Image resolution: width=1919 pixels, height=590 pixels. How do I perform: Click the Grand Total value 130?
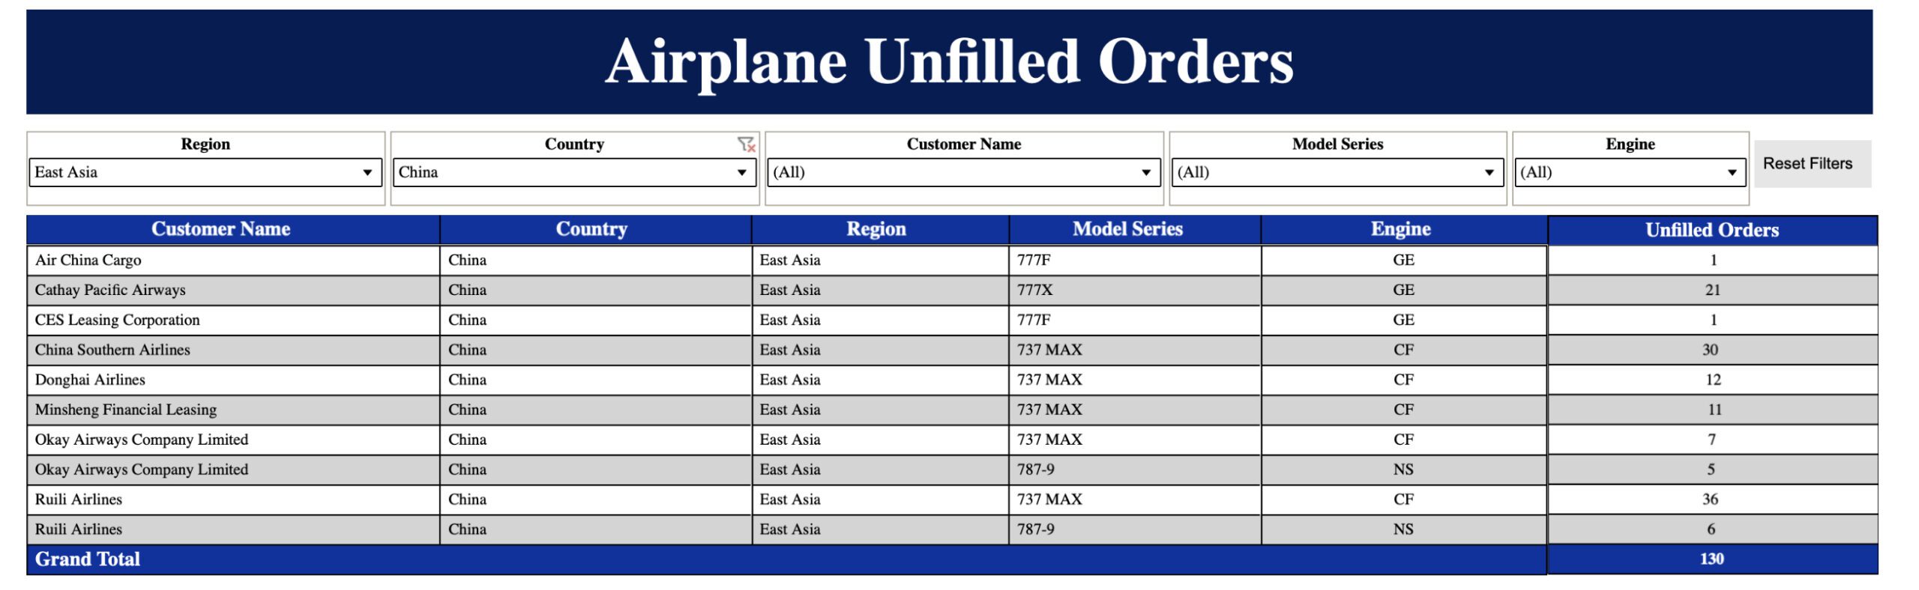1711,559
